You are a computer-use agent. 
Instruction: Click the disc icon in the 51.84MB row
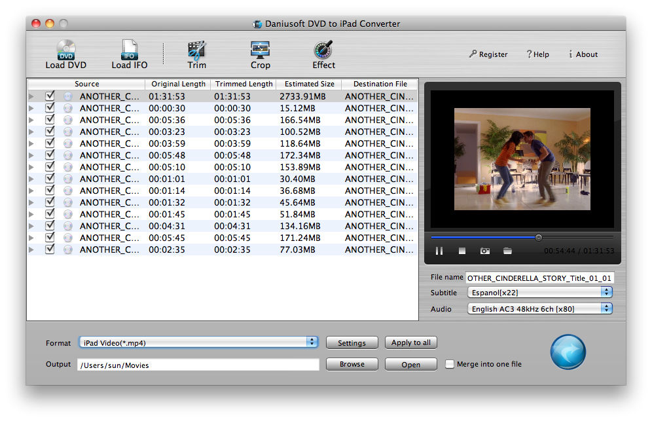[68, 214]
